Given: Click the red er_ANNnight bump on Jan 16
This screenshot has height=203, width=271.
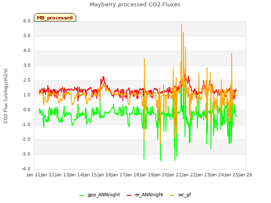Looking at the screenshot, I should click(x=103, y=77).
